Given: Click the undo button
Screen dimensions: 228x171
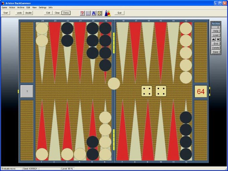Looking at the screenshot, I should pos(19,13).
